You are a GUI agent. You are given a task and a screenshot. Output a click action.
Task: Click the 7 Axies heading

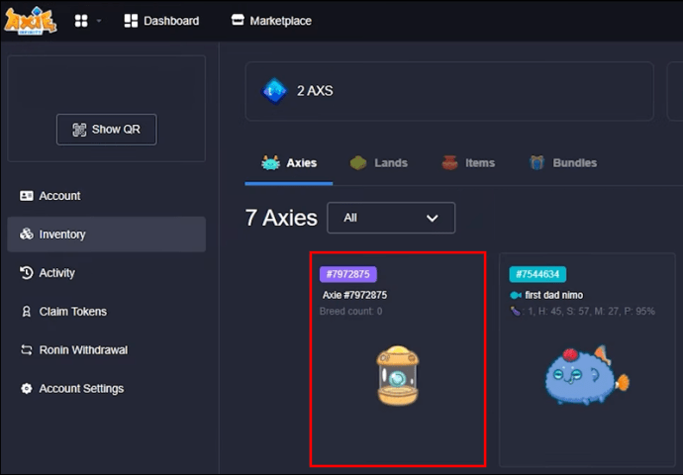(281, 218)
